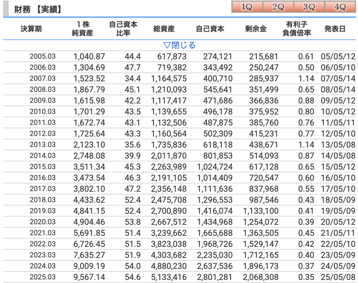Viewport: 358px width, 283px height.
Task: Click the 剰余金 column header
Action: [x=256, y=29]
